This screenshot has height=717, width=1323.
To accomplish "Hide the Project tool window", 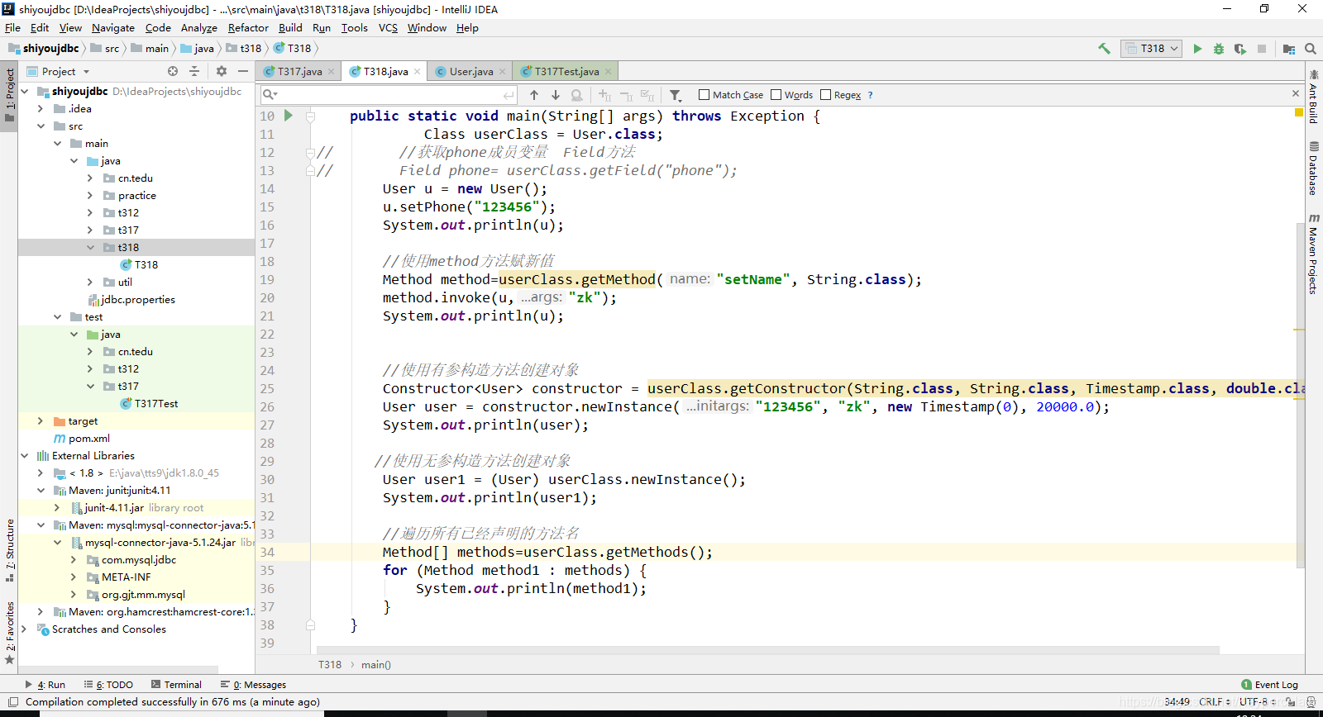I will tap(243, 72).
